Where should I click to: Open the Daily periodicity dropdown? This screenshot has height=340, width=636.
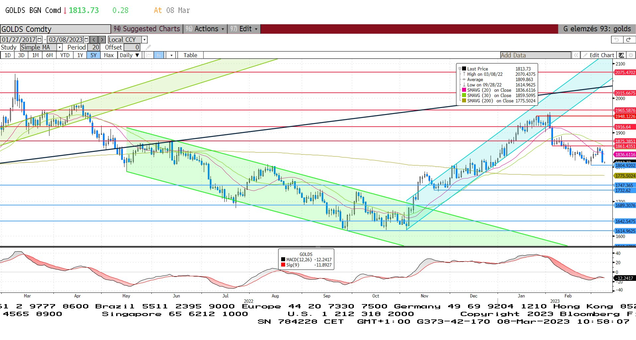click(130, 55)
